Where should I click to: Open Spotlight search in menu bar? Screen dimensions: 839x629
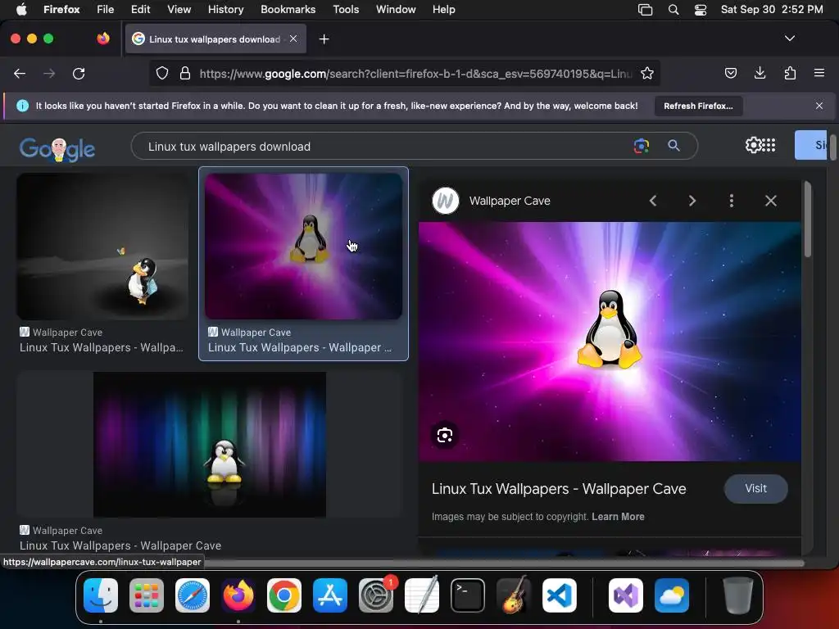673,10
